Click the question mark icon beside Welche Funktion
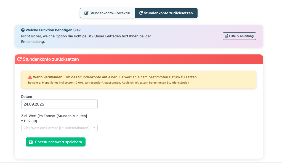282x163 pixels. pos(23,30)
